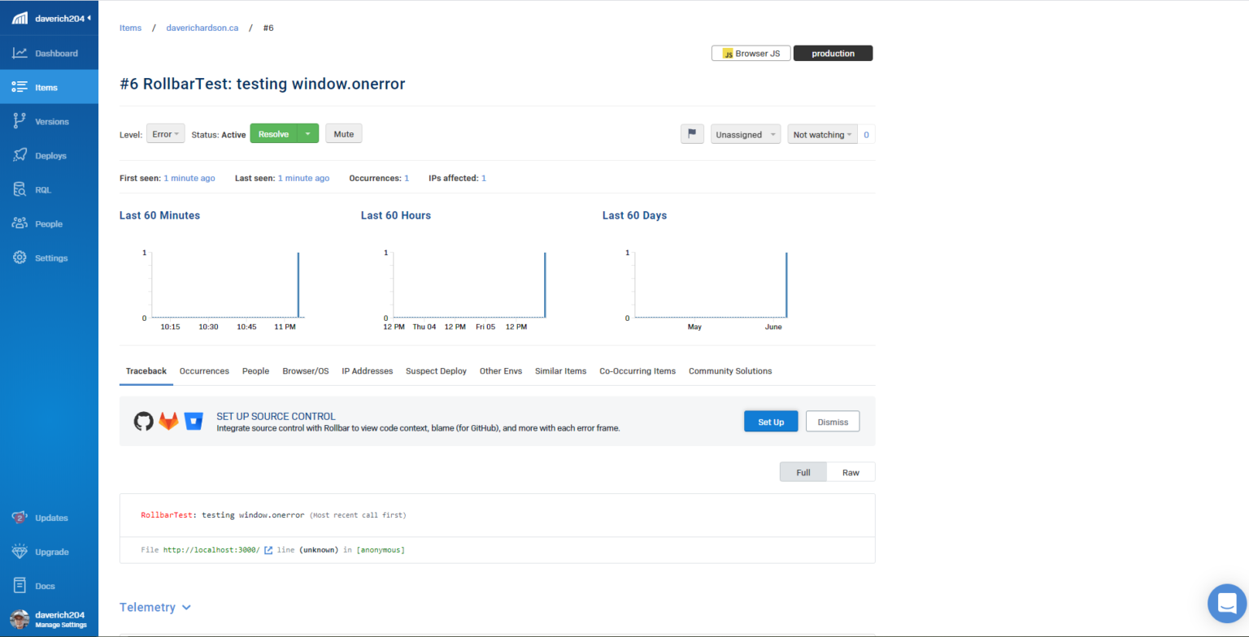Open the Suspect Deploy tab
Image resolution: width=1249 pixels, height=637 pixels.
pyautogui.click(x=436, y=370)
